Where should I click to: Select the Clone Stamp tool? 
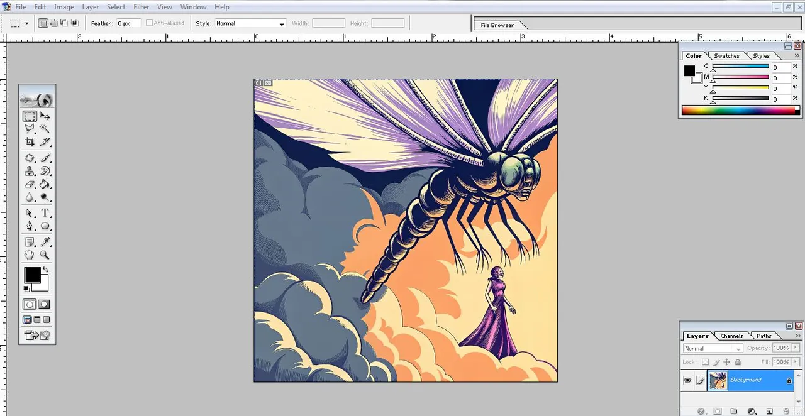pyautogui.click(x=30, y=171)
